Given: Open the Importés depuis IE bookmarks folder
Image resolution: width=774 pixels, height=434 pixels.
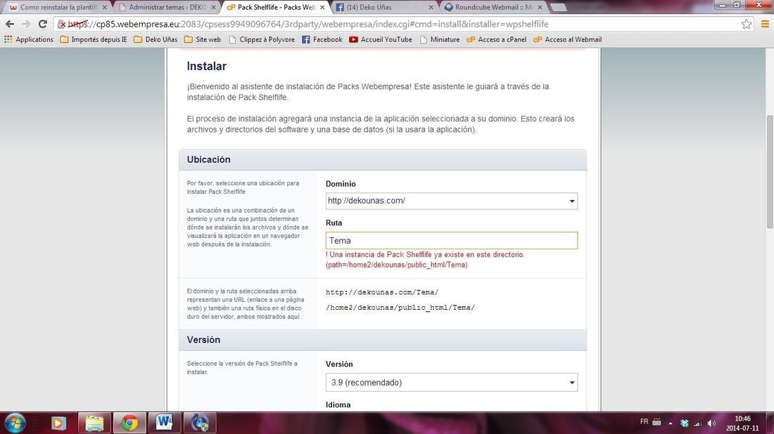Looking at the screenshot, I should pos(94,39).
